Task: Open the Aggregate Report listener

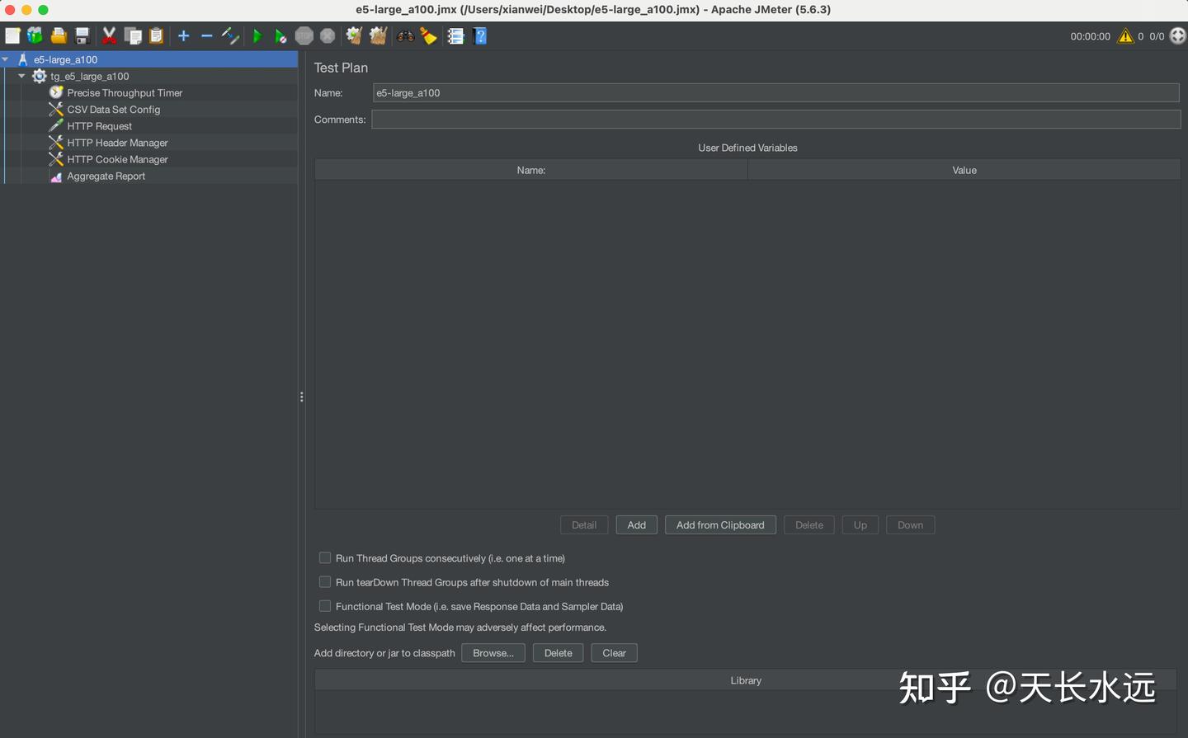Action: tap(106, 176)
